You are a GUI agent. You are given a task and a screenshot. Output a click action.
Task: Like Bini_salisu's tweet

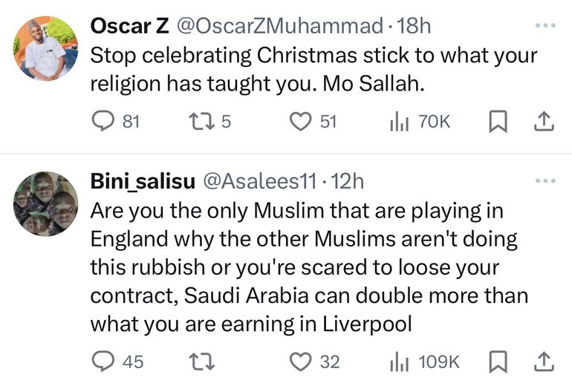(299, 362)
